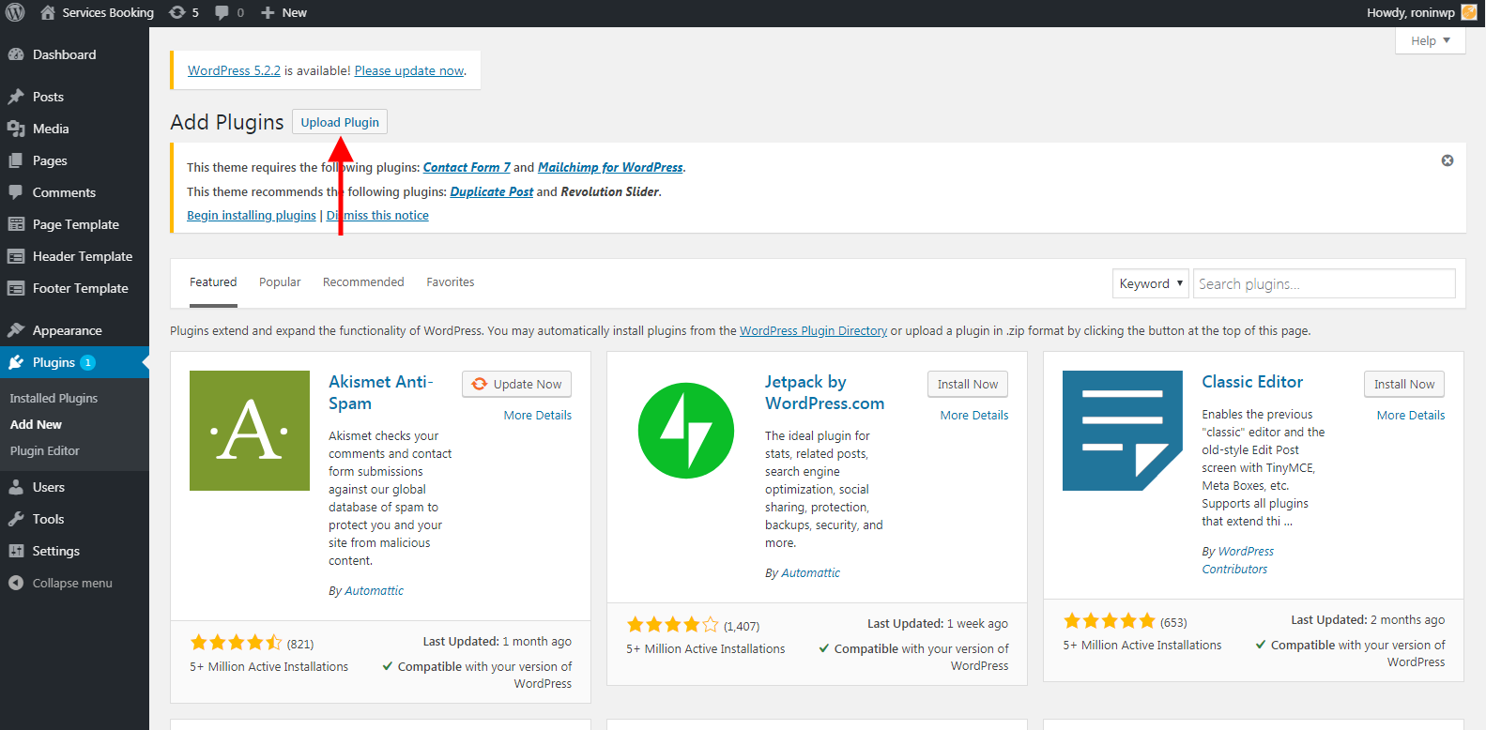Click the Classic Editor plugin logo thumbnail
1486x730 pixels.
coord(1123,431)
